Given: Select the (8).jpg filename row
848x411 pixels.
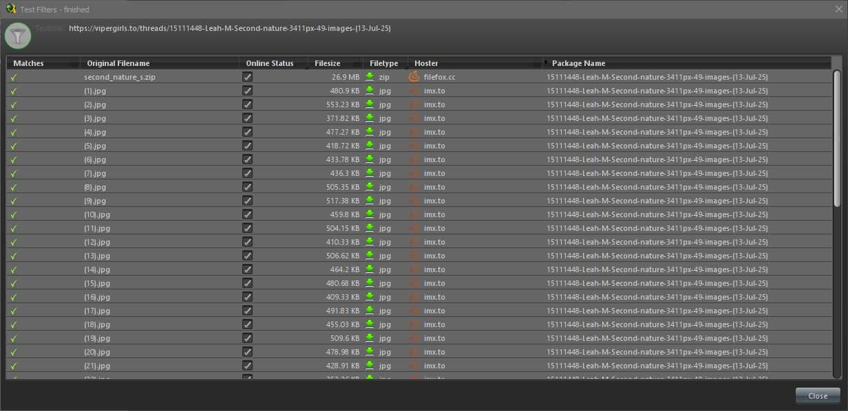Looking at the screenshot, I should point(95,187).
